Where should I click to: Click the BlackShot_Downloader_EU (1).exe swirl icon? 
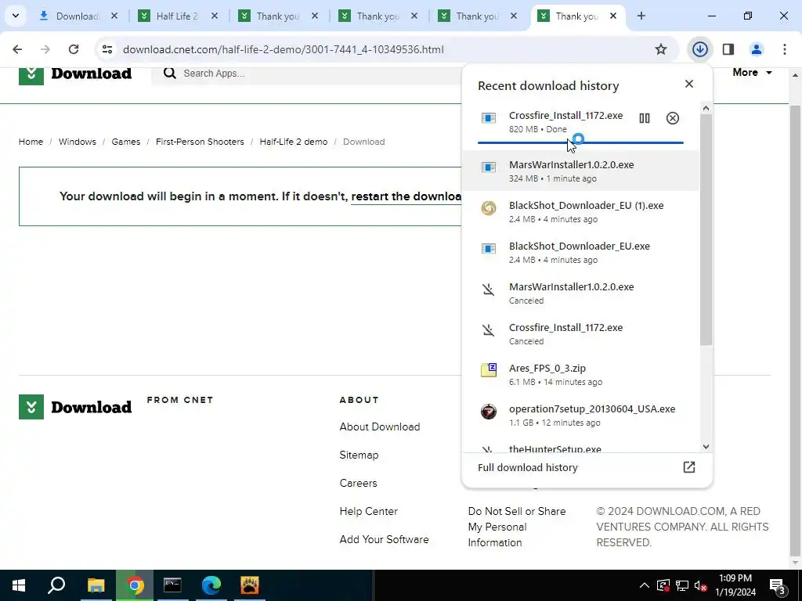tap(489, 207)
